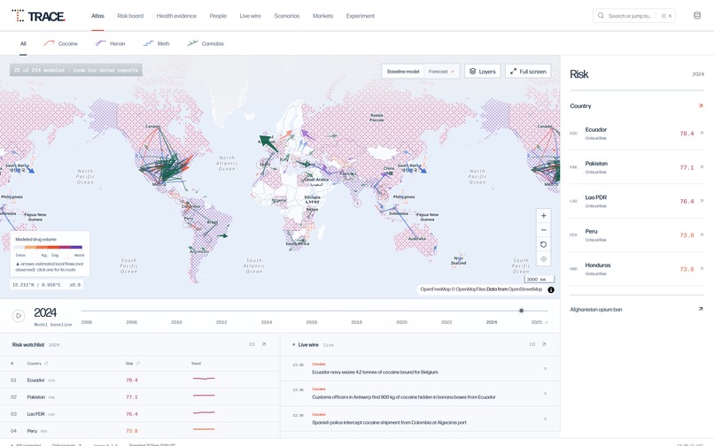Click Honduras 73.6 risk score

pos(687,269)
